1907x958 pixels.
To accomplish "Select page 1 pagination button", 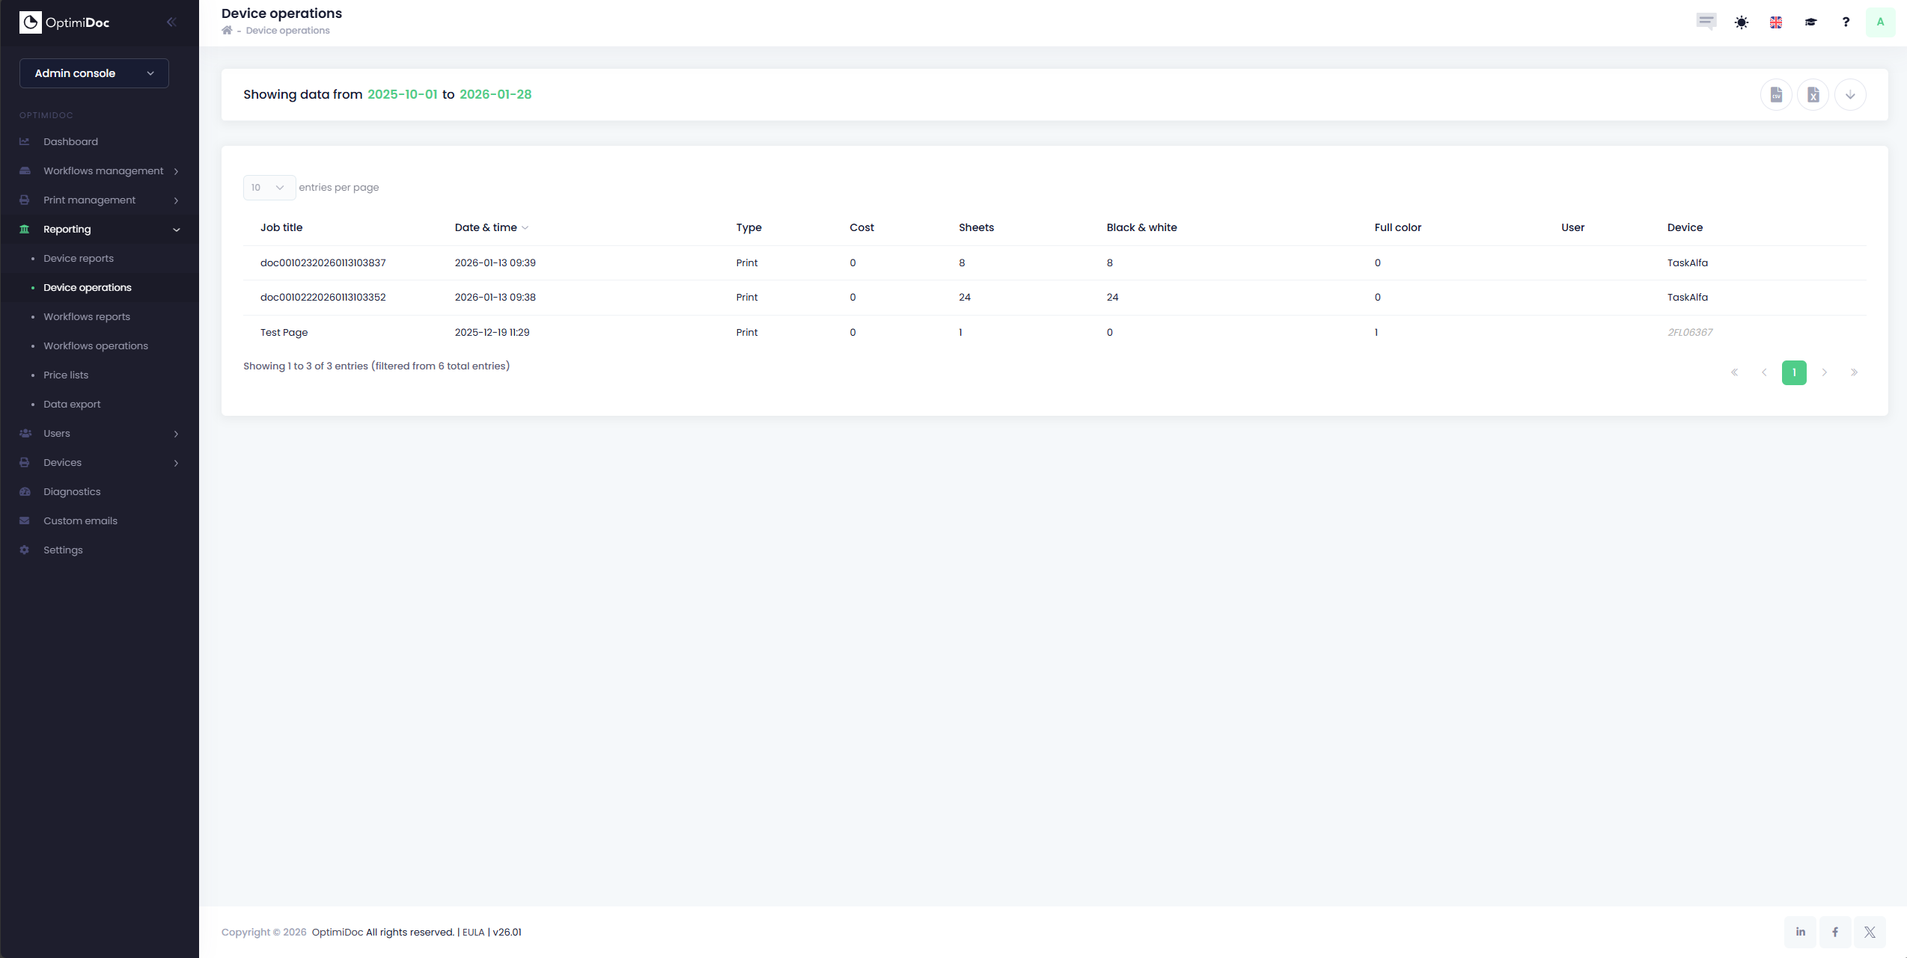I will [x=1794, y=372].
